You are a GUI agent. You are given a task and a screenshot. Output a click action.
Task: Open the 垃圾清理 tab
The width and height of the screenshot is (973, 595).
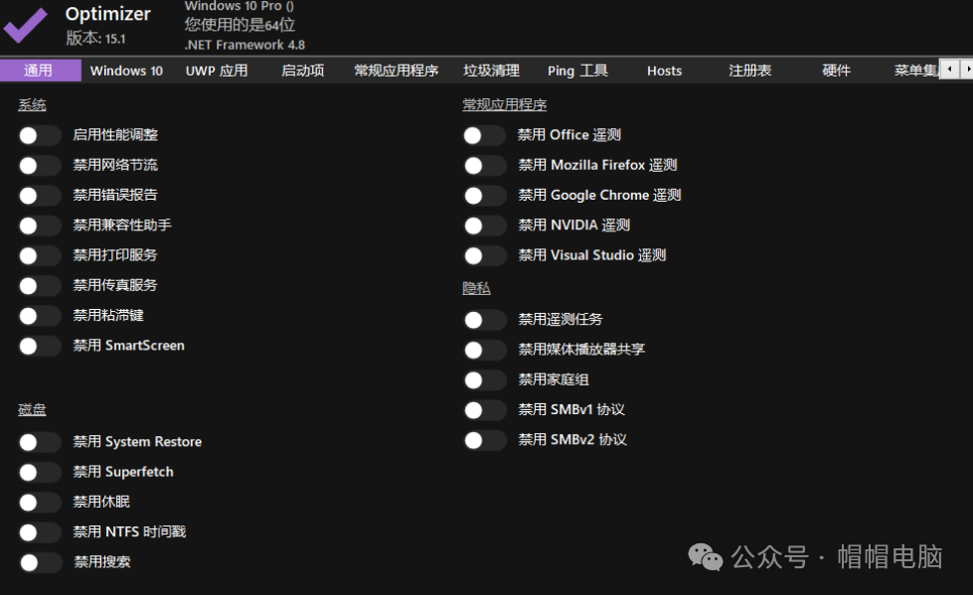click(491, 71)
